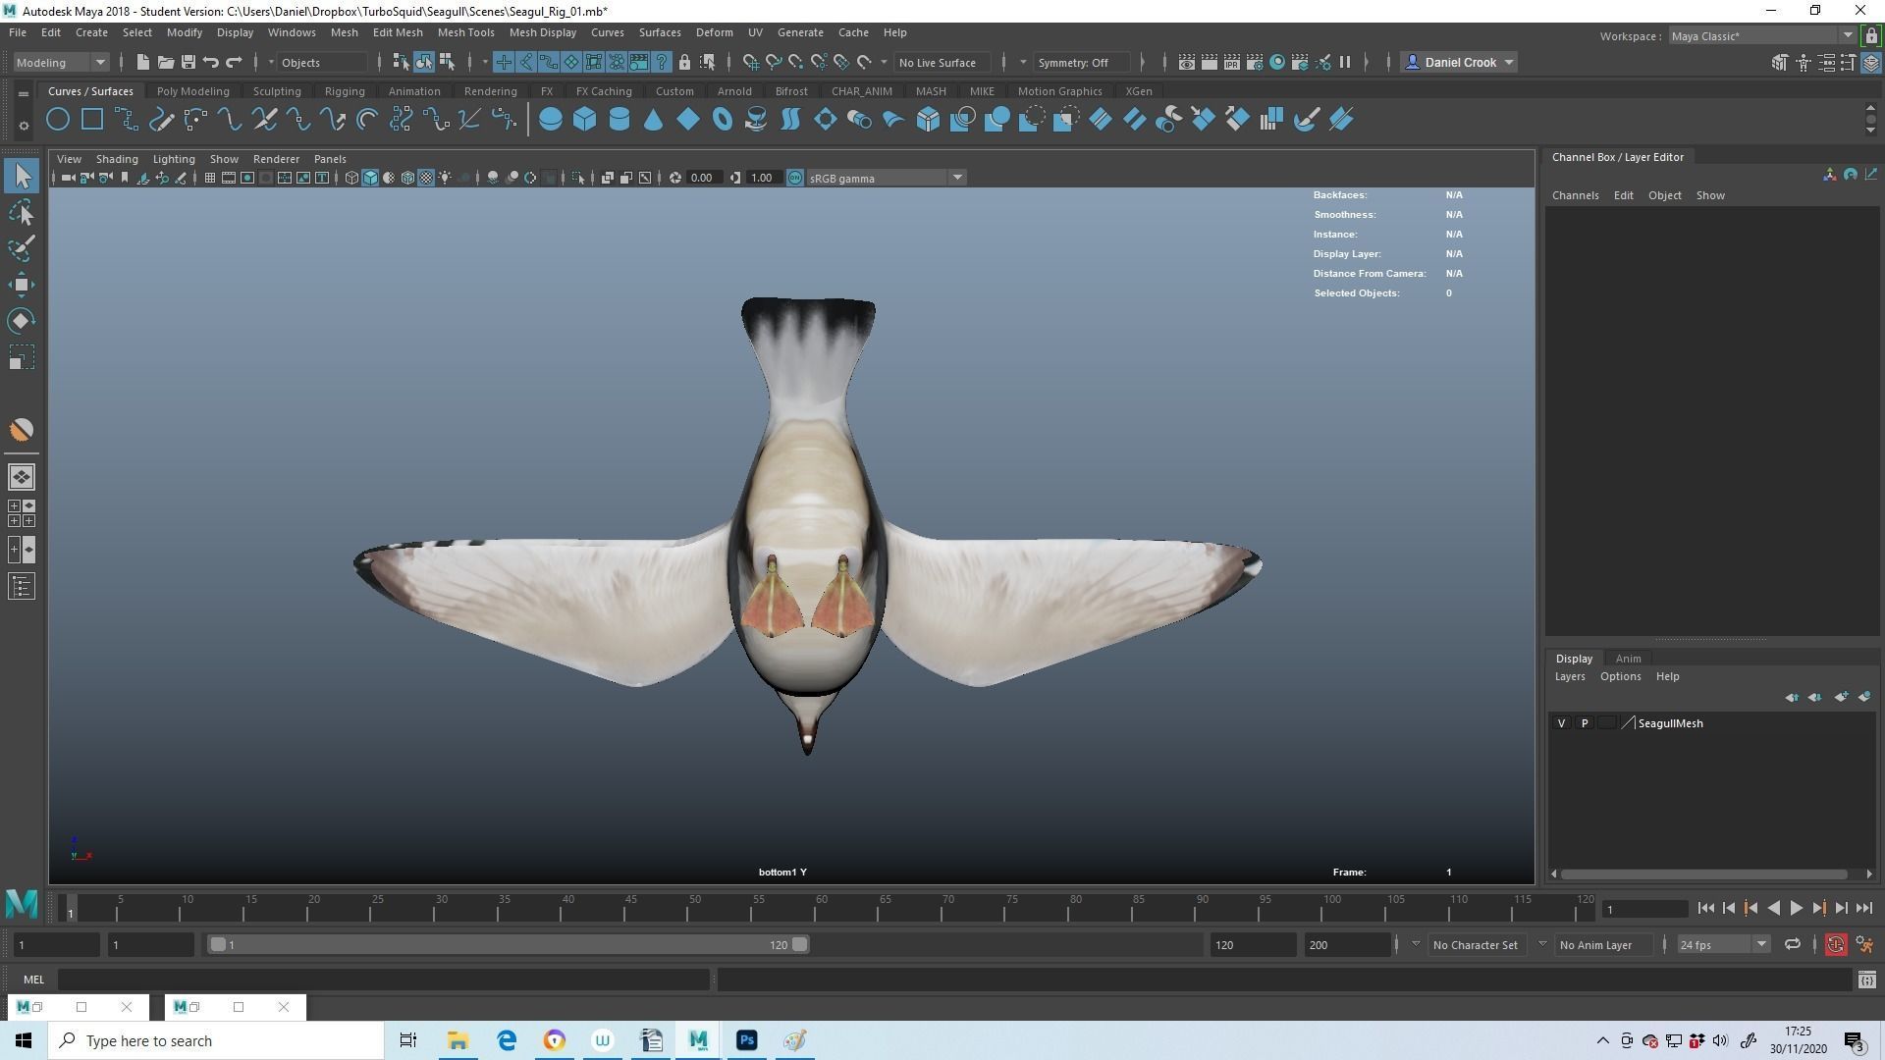
Task: Click the Save Scene icon
Action: coord(188,62)
